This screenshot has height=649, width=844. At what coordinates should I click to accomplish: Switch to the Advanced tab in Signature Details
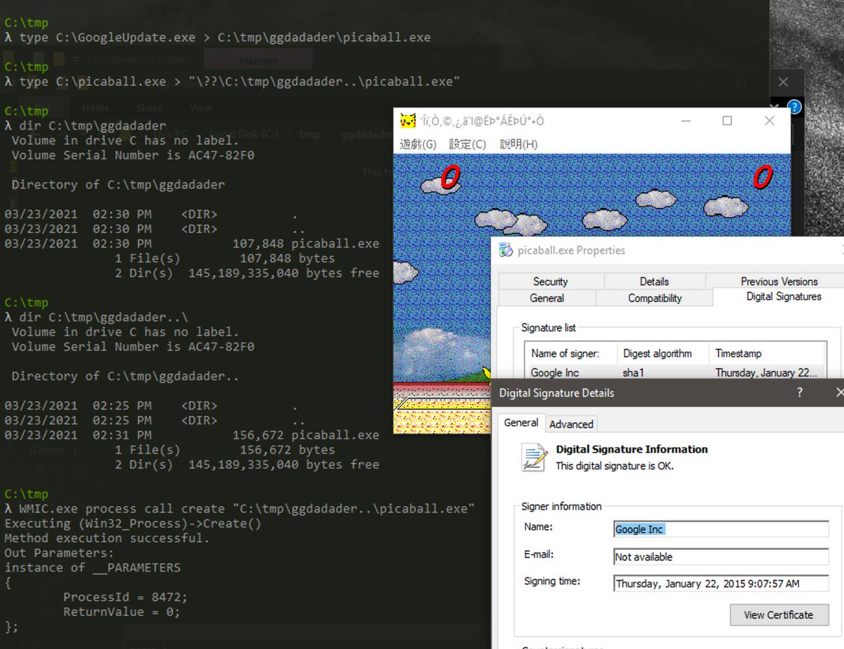click(x=571, y=424)
